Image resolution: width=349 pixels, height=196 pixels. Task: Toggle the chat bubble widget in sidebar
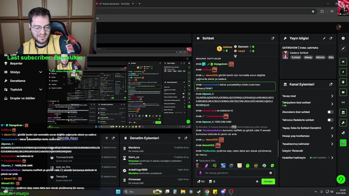pos(343,92)
